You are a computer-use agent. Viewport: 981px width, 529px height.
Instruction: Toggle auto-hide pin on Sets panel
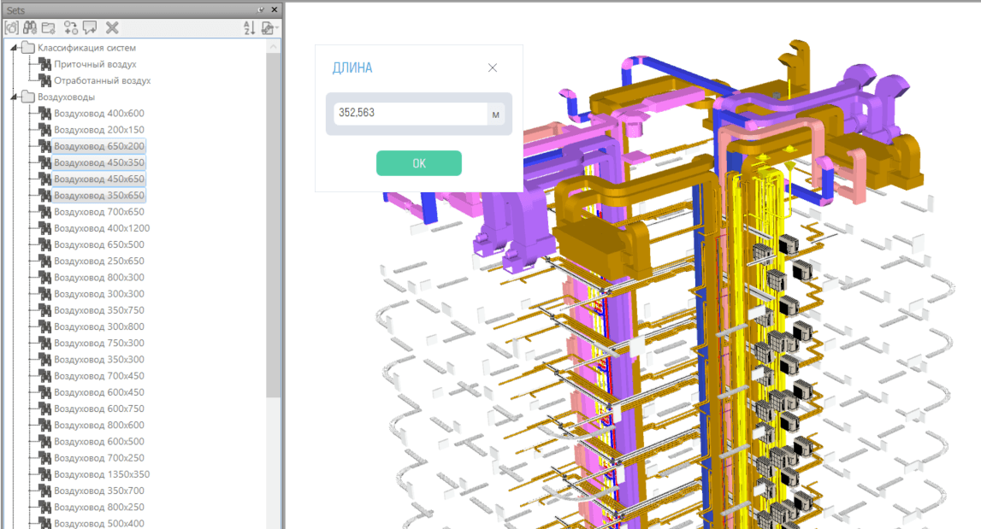[x=261, y=9]
